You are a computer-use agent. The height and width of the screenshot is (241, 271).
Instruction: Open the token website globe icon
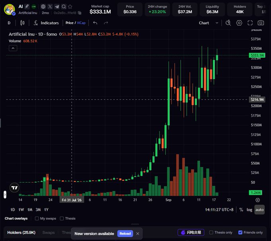(43, 6)
